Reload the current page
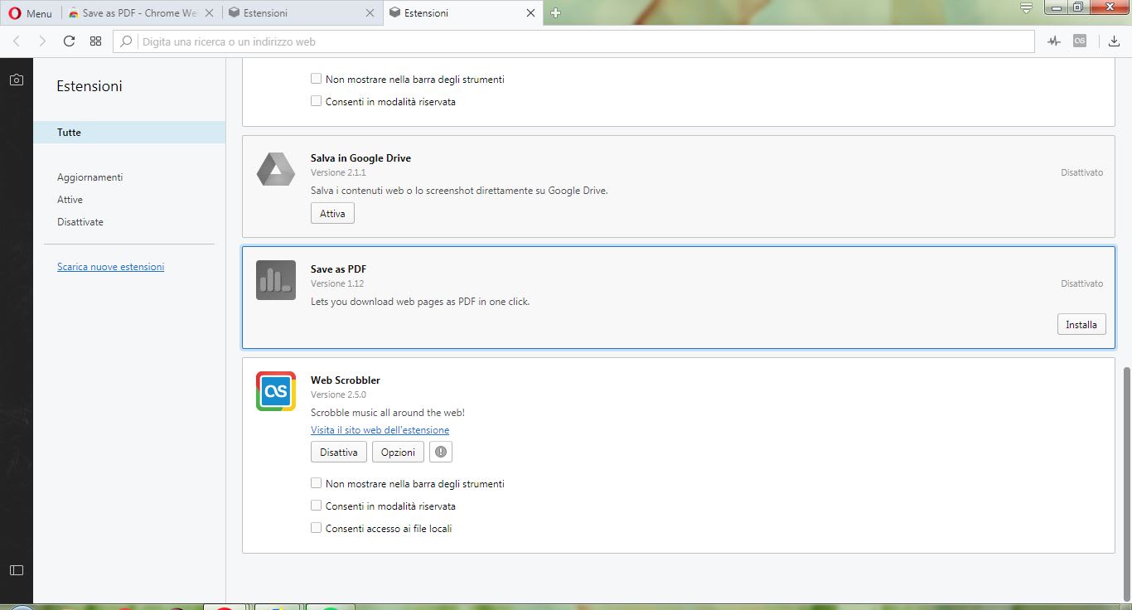 pos(69,41)
